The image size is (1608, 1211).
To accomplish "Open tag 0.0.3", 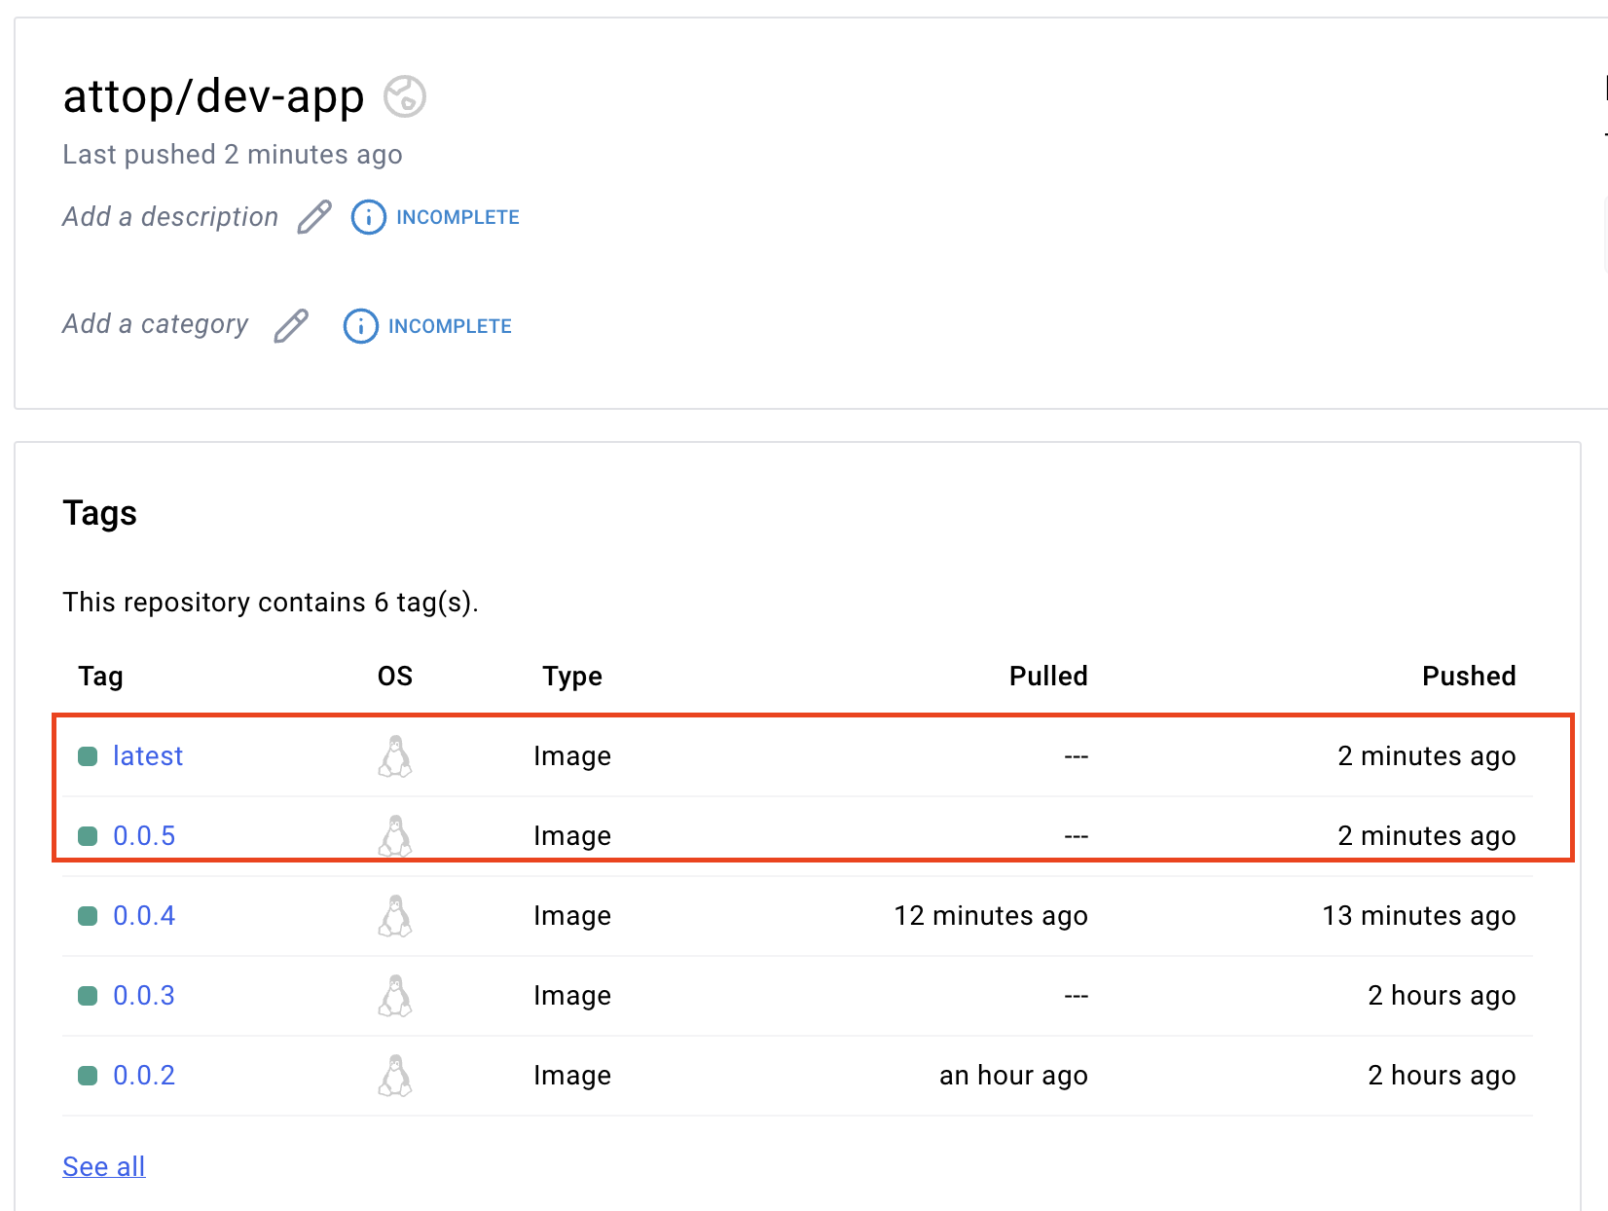I will click(x=144, y=996).
